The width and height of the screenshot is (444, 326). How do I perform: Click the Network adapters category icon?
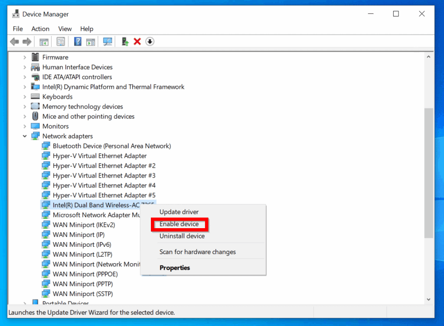(36, 136)
